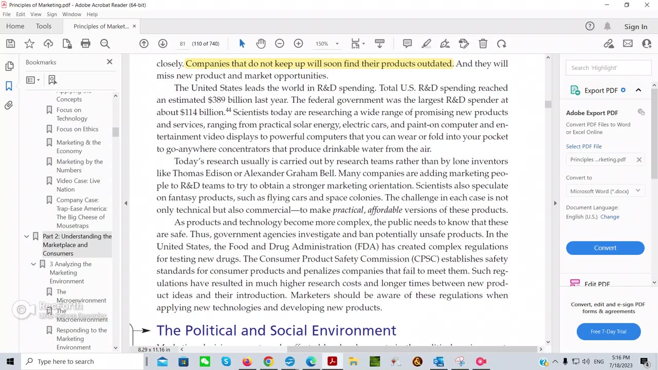Click Sign In
Viewport: 658px width, 370px height.
[x=636, y=27]
